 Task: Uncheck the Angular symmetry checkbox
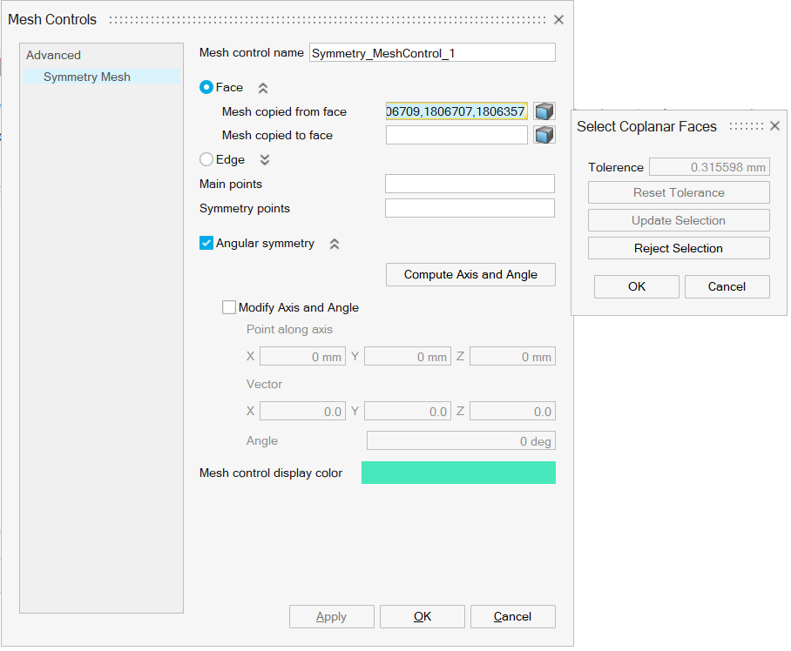206,244
